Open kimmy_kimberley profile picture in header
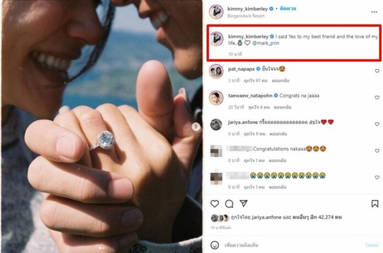This screenshot has width=383, height=253. pos(216,12)
